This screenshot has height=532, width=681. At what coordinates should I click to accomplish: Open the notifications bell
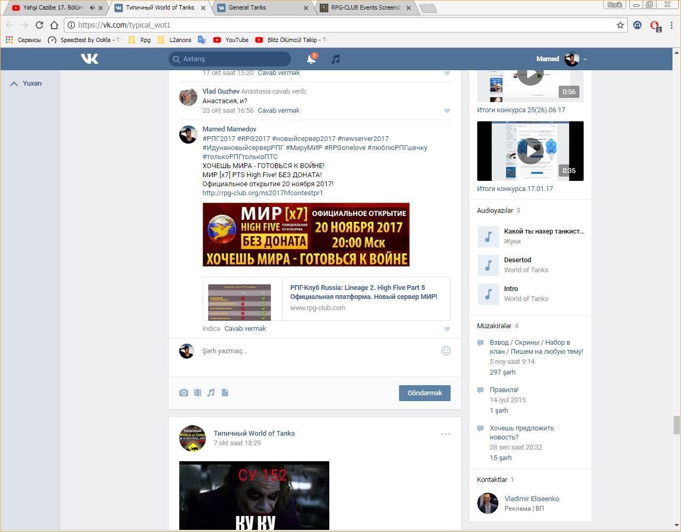pos(311,59)
